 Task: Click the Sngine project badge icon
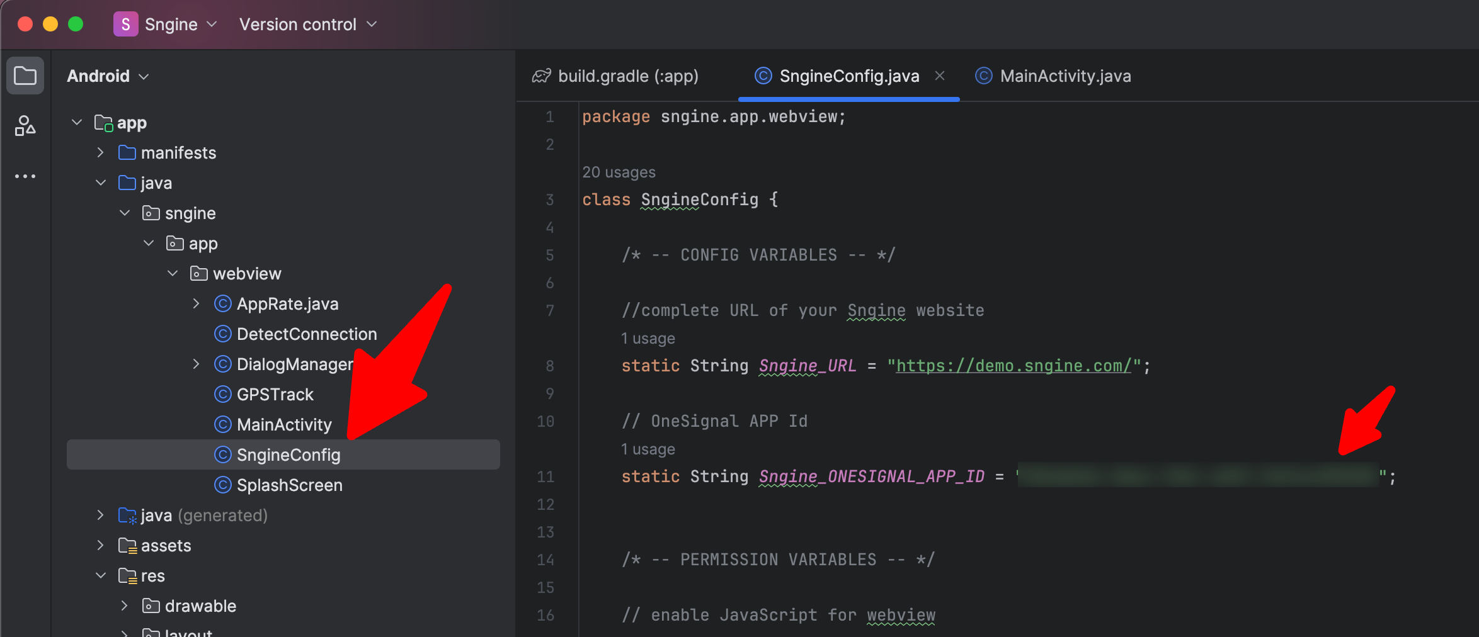tap(125, 25)
